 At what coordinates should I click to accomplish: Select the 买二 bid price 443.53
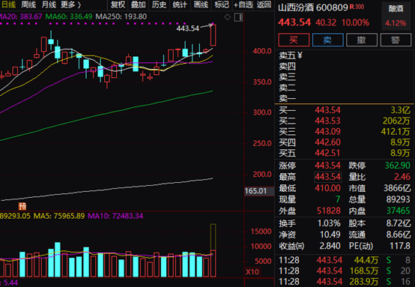[327, 121]
